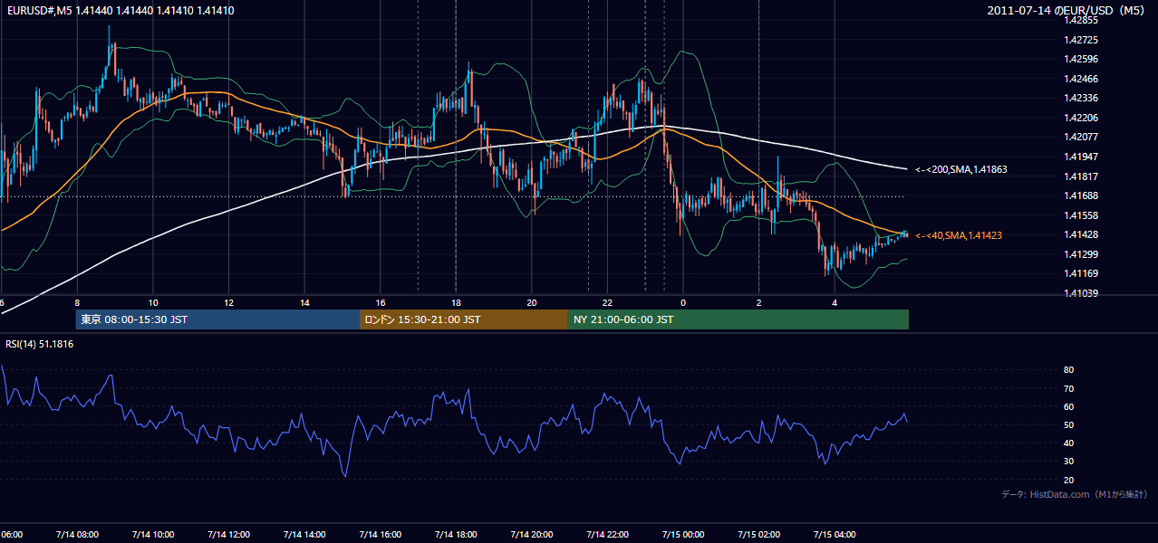Click the ロンドン 15:30-21:00 JST session bar

[464, 319]
